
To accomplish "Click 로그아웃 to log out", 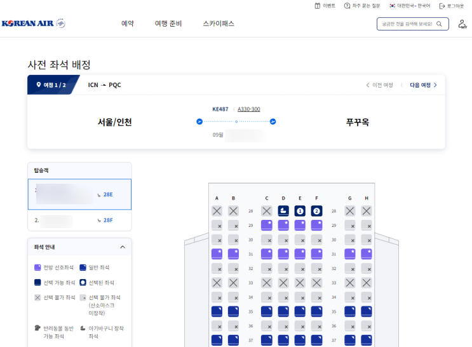I will coord(452,6).
